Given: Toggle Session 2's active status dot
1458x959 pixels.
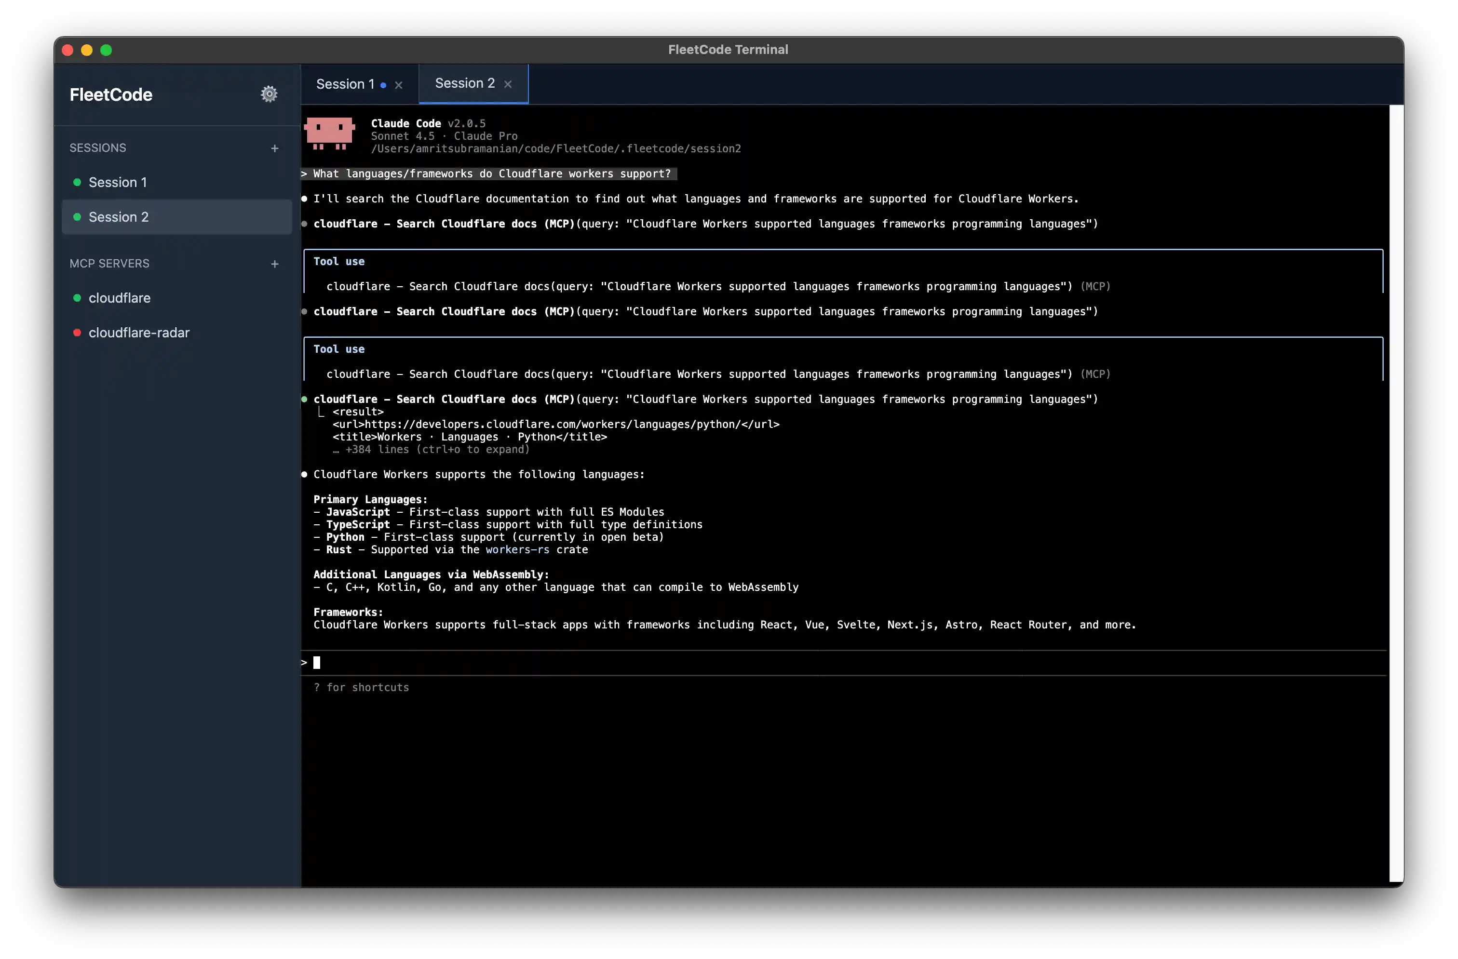Looking at the screenshot, I should click(x=77, y=217).
